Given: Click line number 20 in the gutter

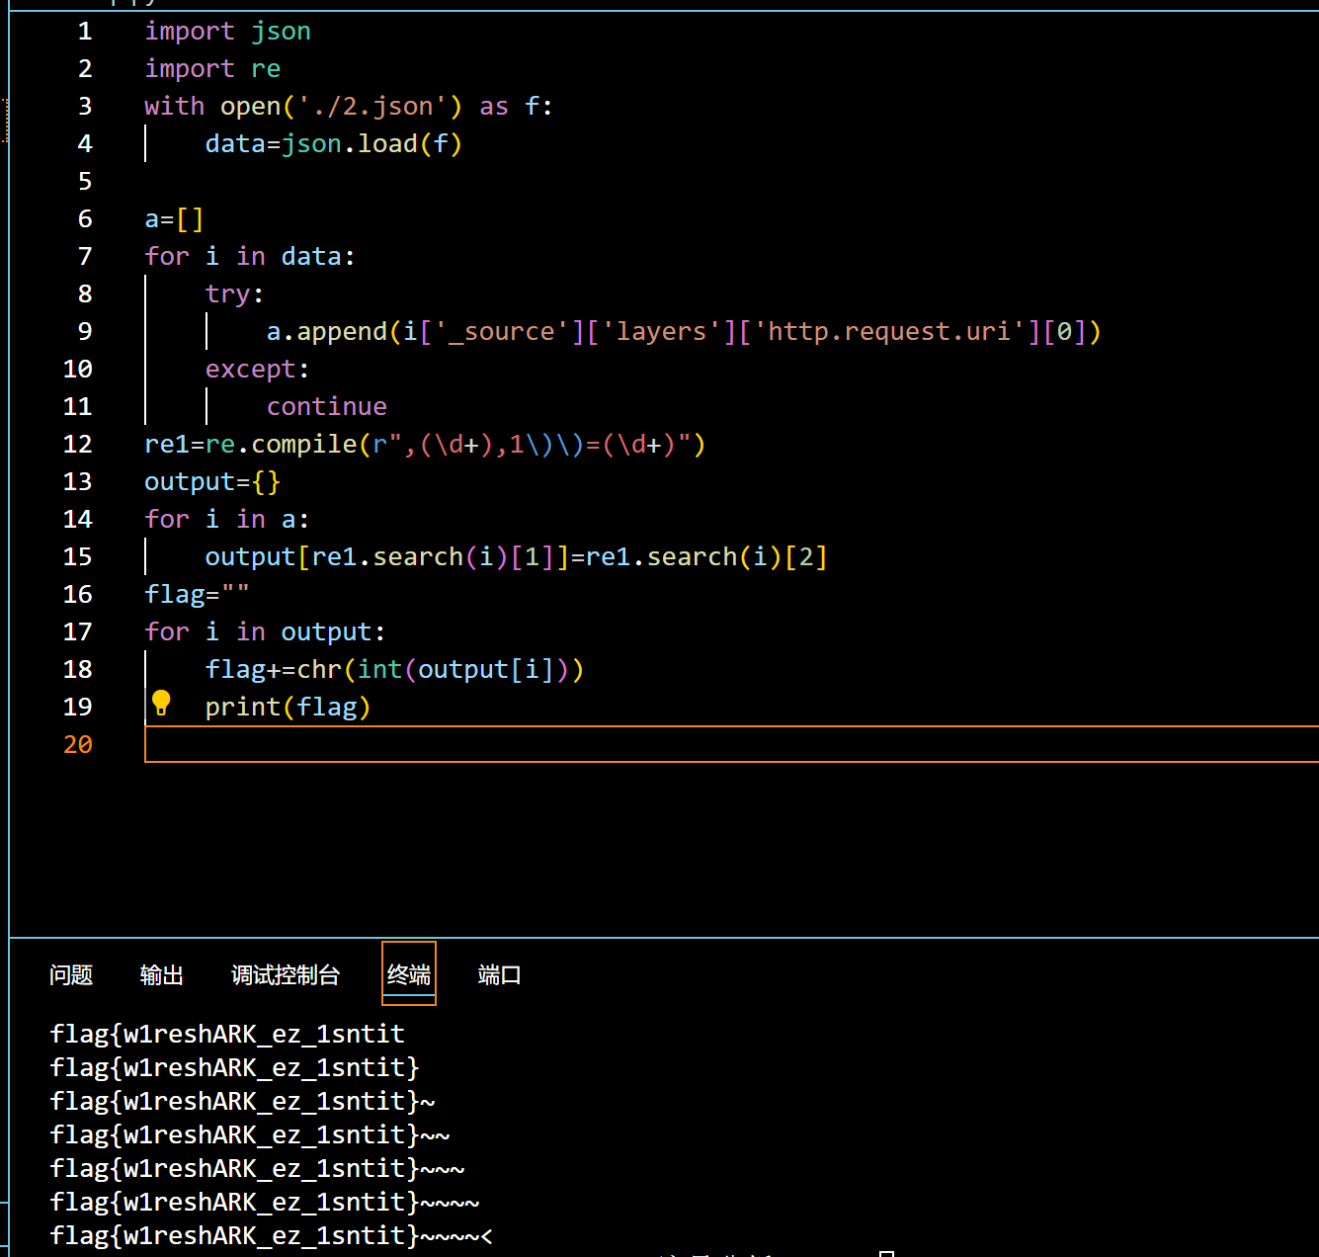Looking at the screenshot, I should click(78, 745).
